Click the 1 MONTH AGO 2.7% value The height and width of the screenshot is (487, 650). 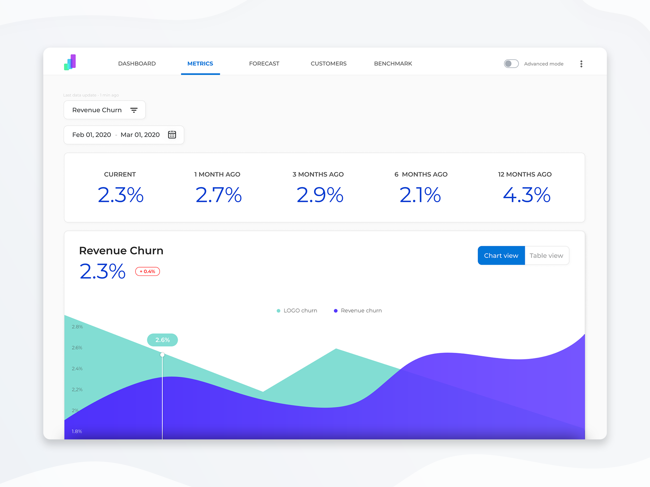[x=218, y=195]
